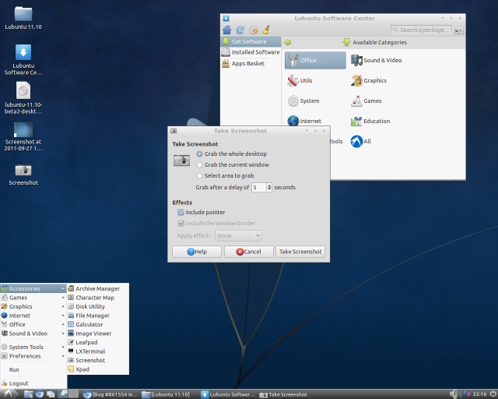Open the Apply effect dropdown
Viewport: 498px width, 399px height.
tap(238, 236)
